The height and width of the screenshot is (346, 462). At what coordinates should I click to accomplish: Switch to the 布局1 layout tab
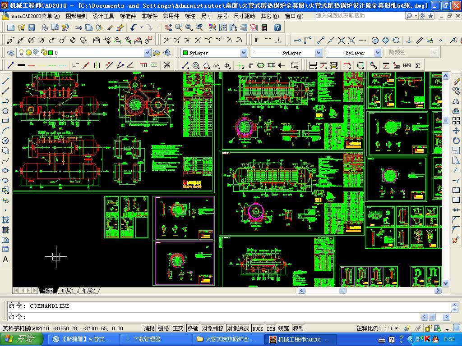point(67,291)
